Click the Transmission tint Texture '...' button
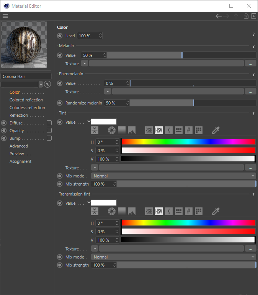Screen dimensions: 258x295 [250, 249]
